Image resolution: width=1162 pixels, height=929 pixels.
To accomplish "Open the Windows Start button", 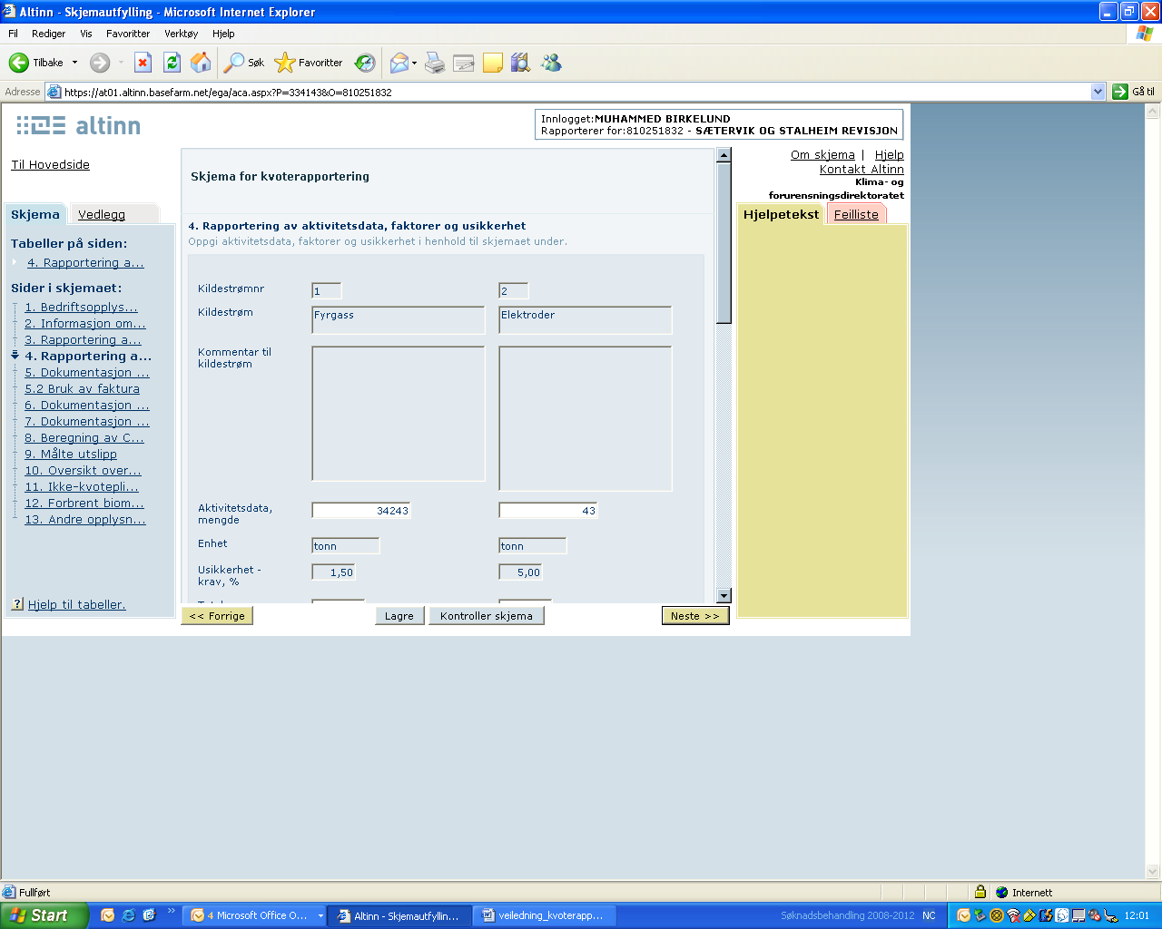I will click(x=44, y=915).
